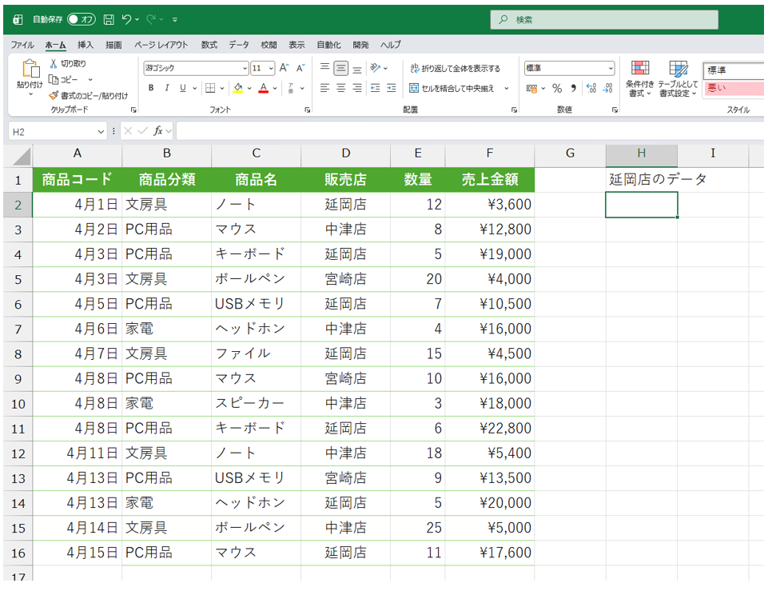Toggle the AutoSave switch
The width and height of the screenshot is (776, 595).
pos(82,19)
